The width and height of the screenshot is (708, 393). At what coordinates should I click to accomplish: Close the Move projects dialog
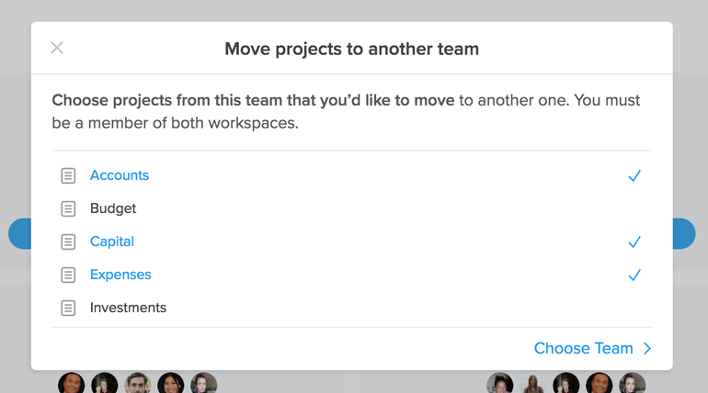point(57,48)
